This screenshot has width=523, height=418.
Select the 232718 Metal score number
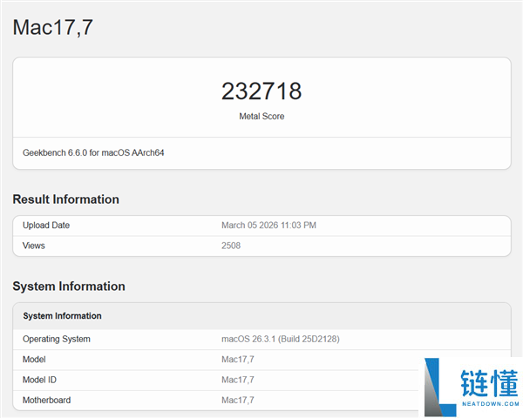[x=261, y=91]
